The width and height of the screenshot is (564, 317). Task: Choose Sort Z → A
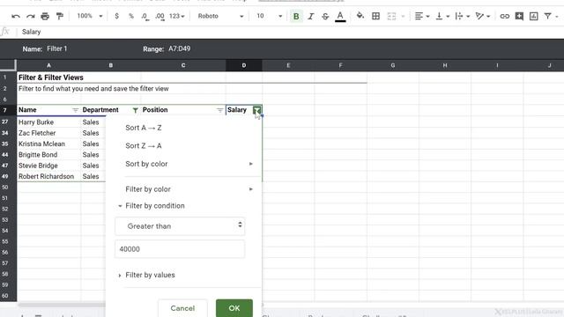[144, 145]
